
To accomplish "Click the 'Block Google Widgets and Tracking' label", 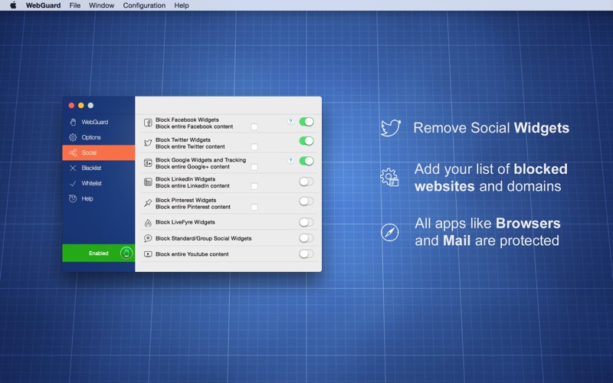I will 201,160.
